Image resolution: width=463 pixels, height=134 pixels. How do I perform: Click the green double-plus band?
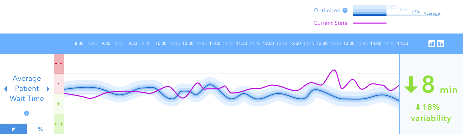58,124
